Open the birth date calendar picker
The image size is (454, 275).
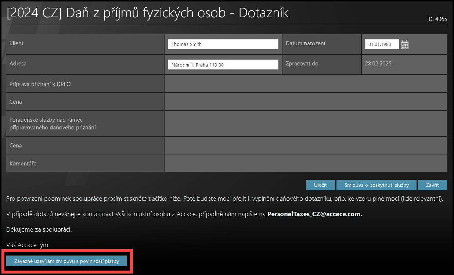[x=404, y=44]
